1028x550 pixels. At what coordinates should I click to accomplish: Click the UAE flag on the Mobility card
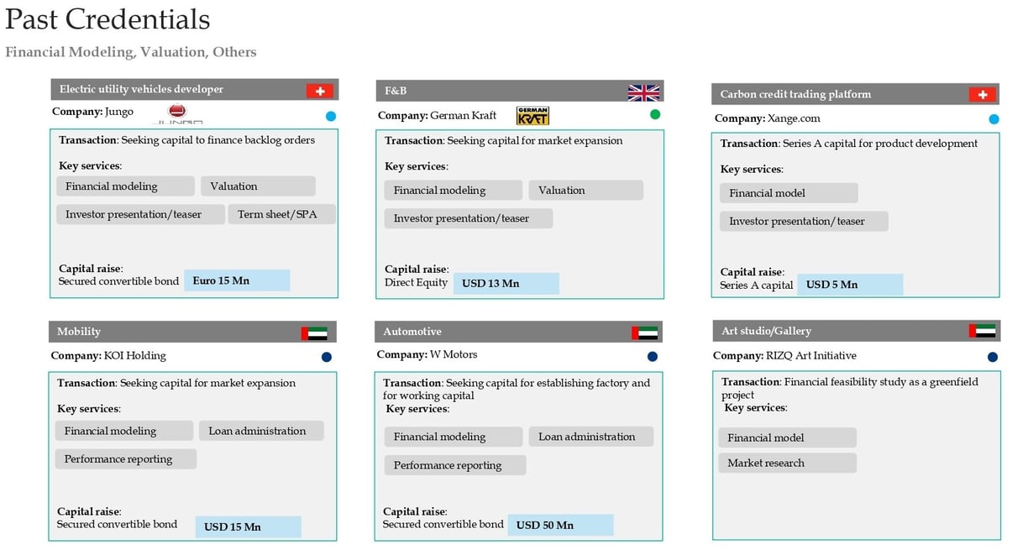314,333
